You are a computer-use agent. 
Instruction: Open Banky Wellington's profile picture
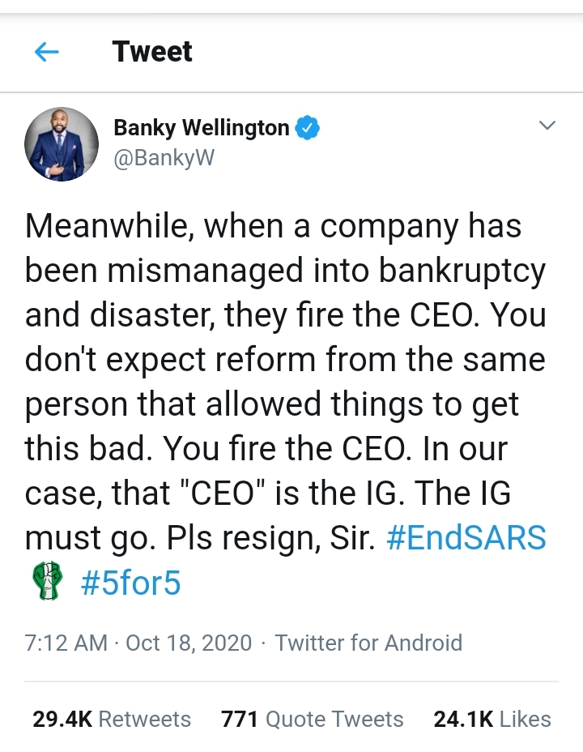(x=62, y=144)
